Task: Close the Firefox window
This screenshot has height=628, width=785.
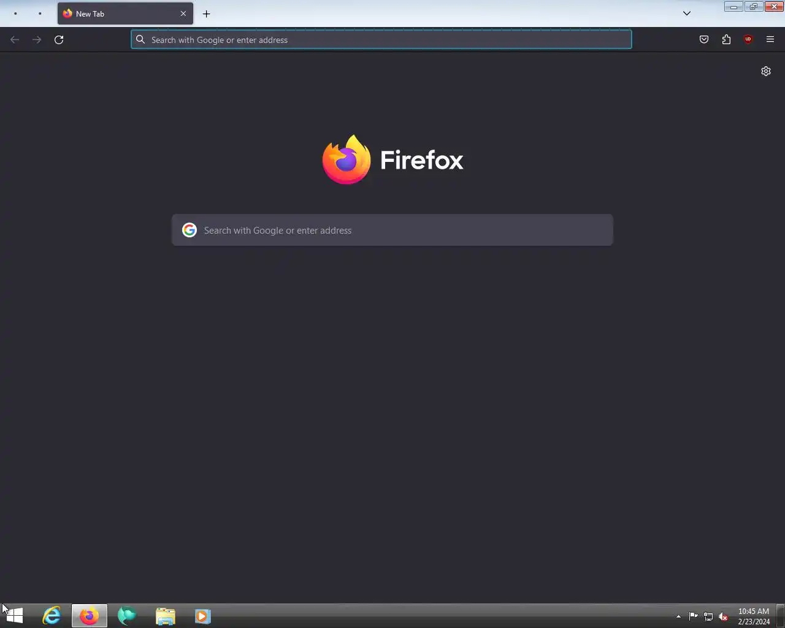Action: click(x=774, y=7)
